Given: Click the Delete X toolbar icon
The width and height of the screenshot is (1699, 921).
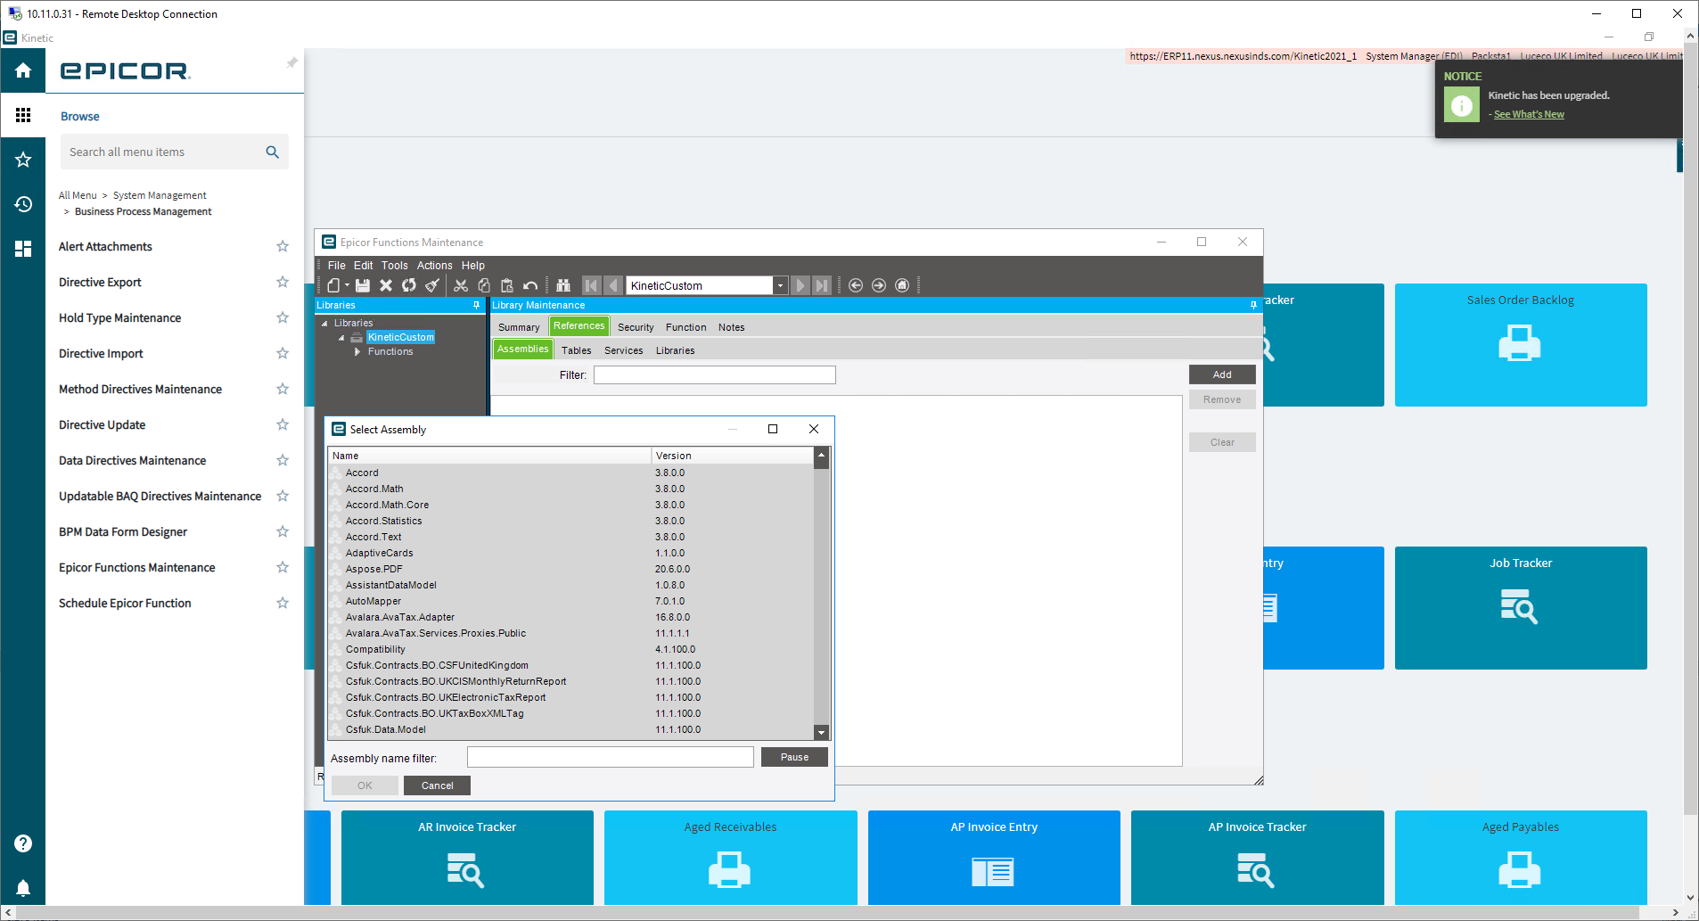Looking at the screenshot, I should (386, 285).
